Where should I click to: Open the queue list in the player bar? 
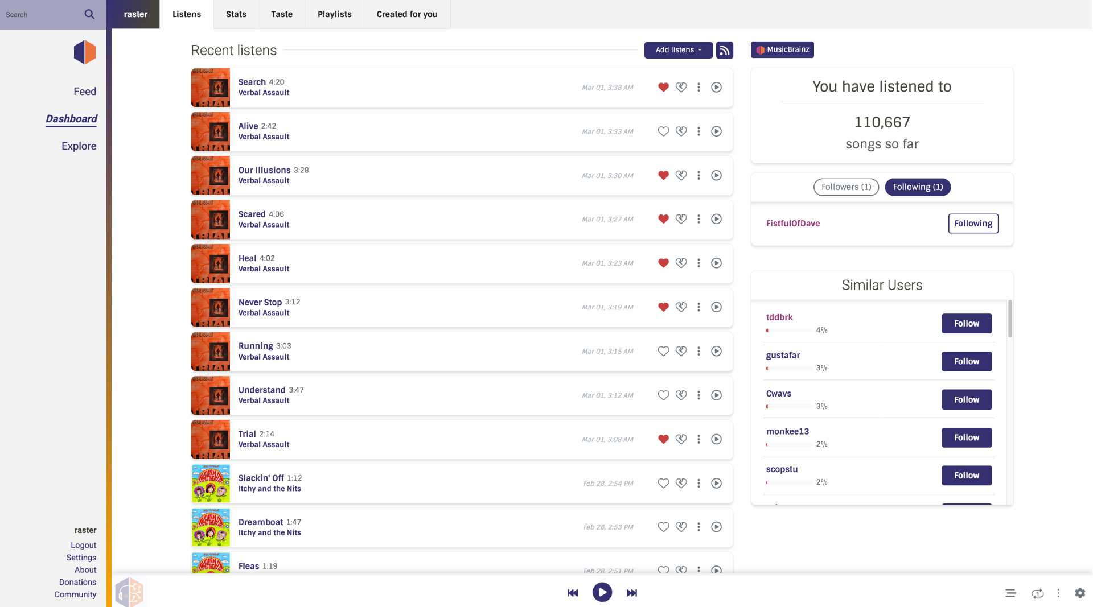[1010, 593]
